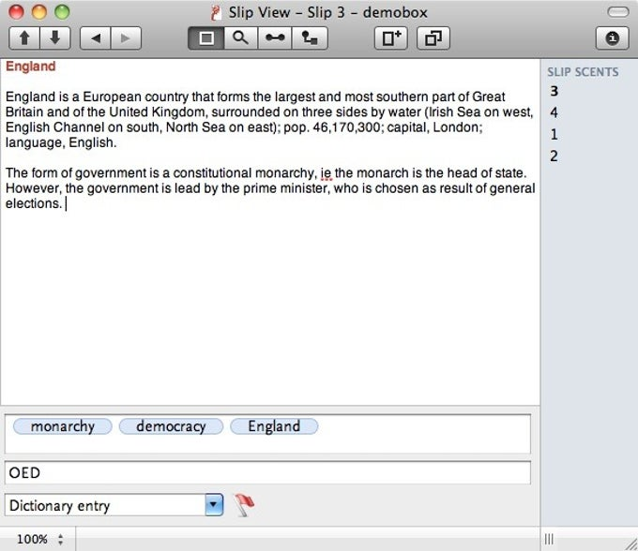Open slip 2 in Slip Scents

coord(554,156)
